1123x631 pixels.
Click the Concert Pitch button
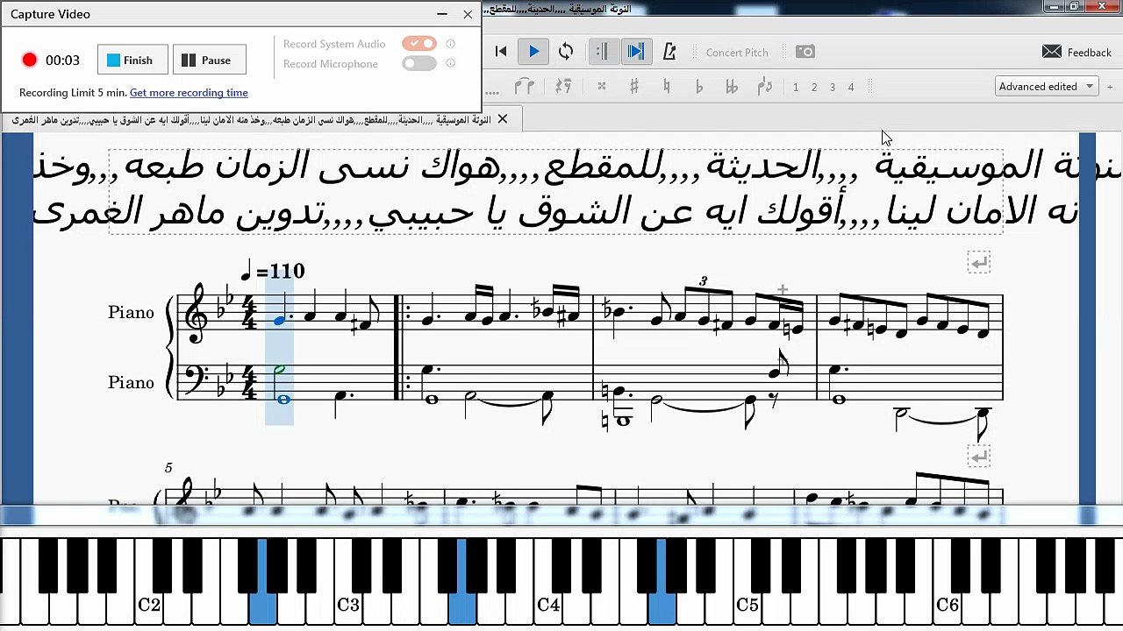(737, 53)
